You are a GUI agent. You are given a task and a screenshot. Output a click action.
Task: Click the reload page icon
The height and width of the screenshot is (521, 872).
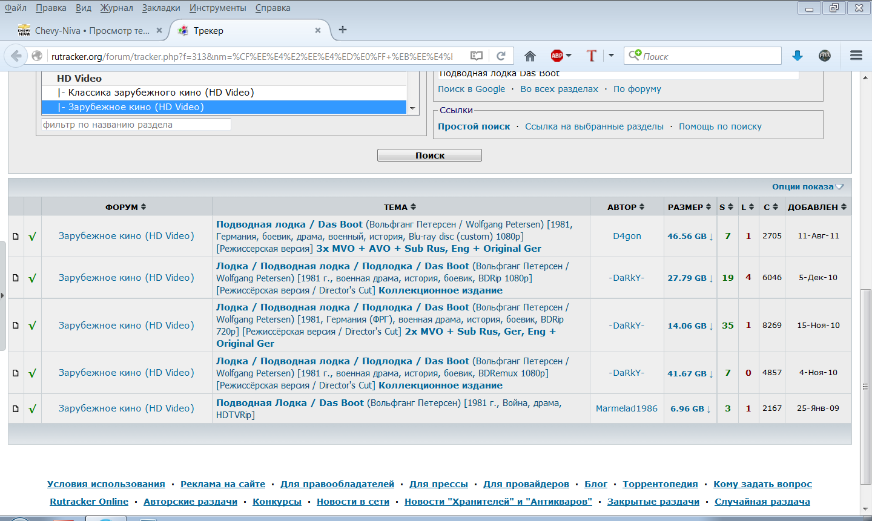[x=501, y=56]
